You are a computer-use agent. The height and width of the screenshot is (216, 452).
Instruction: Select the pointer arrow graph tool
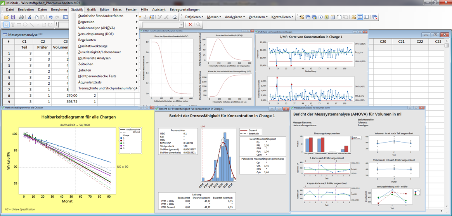pyautogui.click(x=6, y=24)
